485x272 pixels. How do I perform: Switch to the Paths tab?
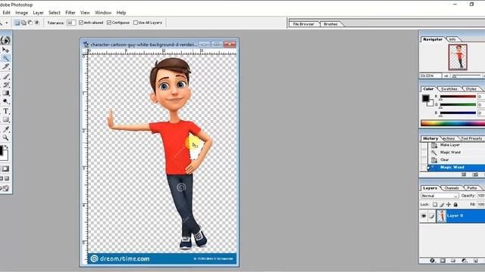pos(471,188)
